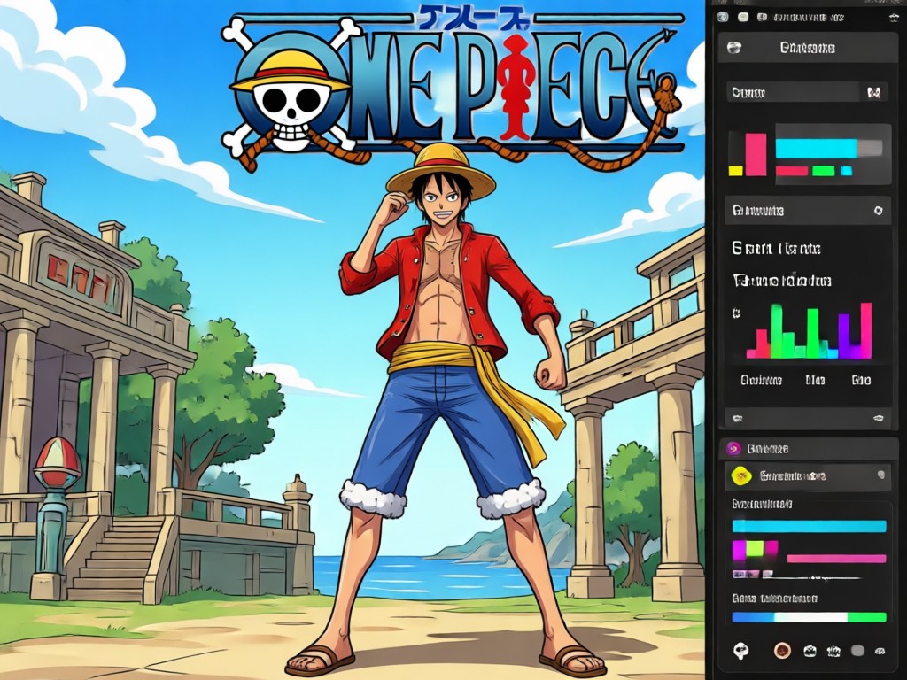Click the blue-white-green gradient slider
Image resolution: width=907 pixels, height=680 pixels.
(x=810, y=617)
